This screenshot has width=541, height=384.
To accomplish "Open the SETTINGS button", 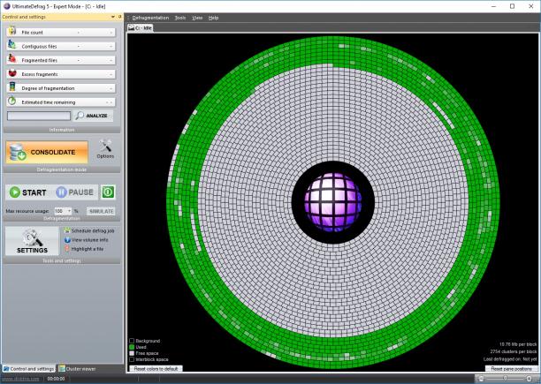I will click(32, 241).
